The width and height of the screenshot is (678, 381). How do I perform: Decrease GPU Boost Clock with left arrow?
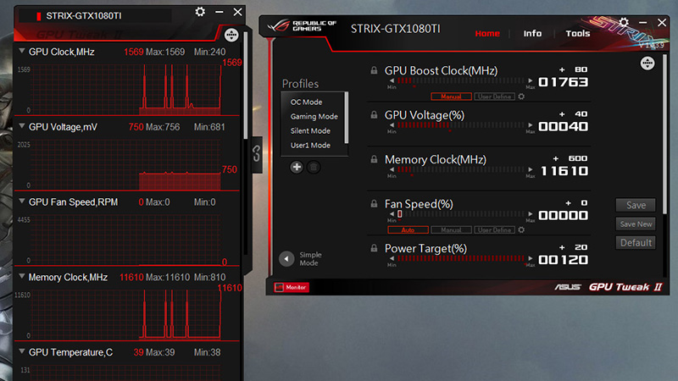pos(392,80)
